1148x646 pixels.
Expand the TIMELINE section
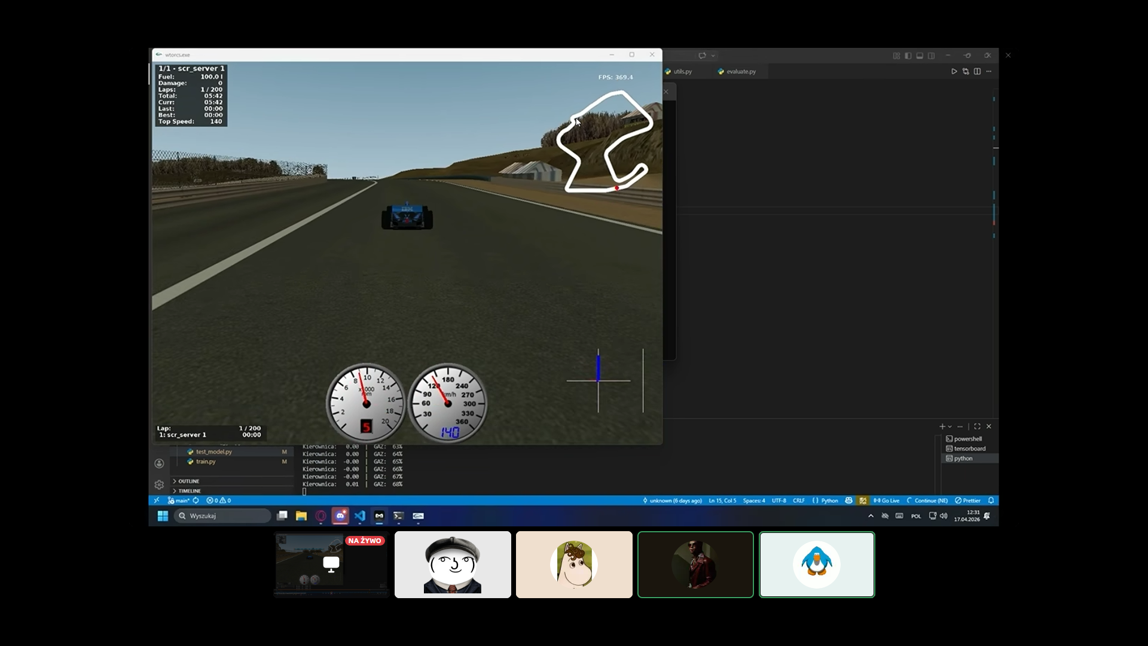[188, 490]
